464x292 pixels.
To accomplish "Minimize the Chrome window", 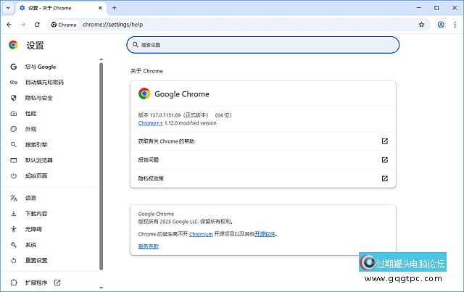I will pyautogui.click(x=419, y=8).
